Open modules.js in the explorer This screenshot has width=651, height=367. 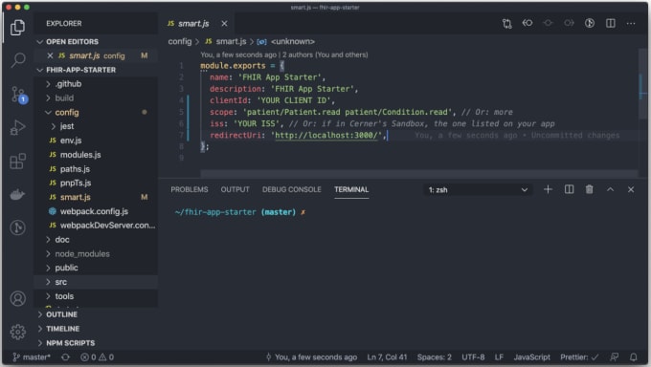coord(80,155)
